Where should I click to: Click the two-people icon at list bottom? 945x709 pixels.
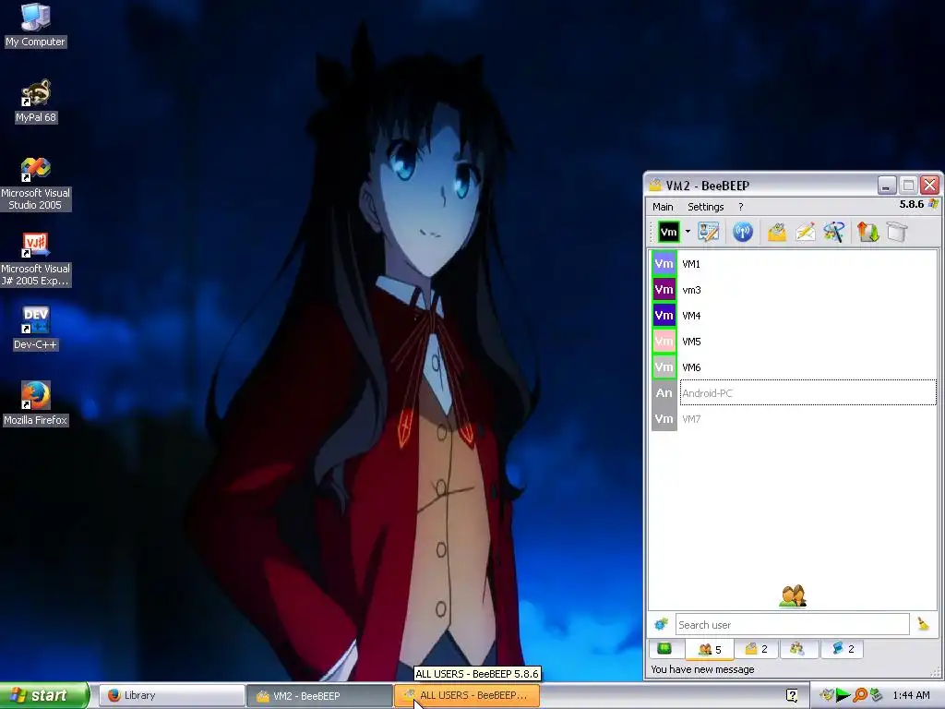pyautogui.click(x=793, y=596)
